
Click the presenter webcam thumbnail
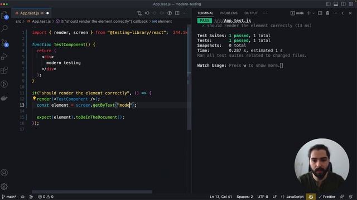coord(322,166)
